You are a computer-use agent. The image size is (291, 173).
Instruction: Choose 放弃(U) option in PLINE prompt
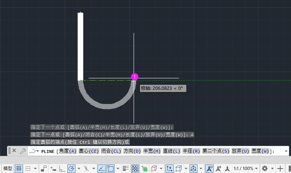[x=240, y=151]
